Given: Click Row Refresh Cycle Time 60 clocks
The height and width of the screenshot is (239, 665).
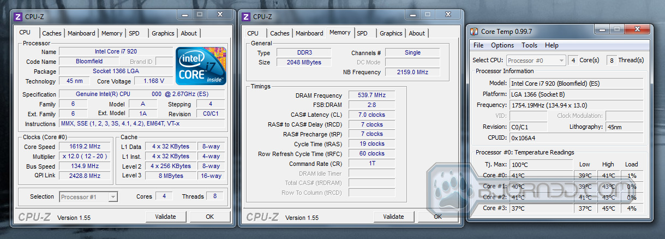Looking at the screenshot, I should pyautogui.click(x=372, y=154).
